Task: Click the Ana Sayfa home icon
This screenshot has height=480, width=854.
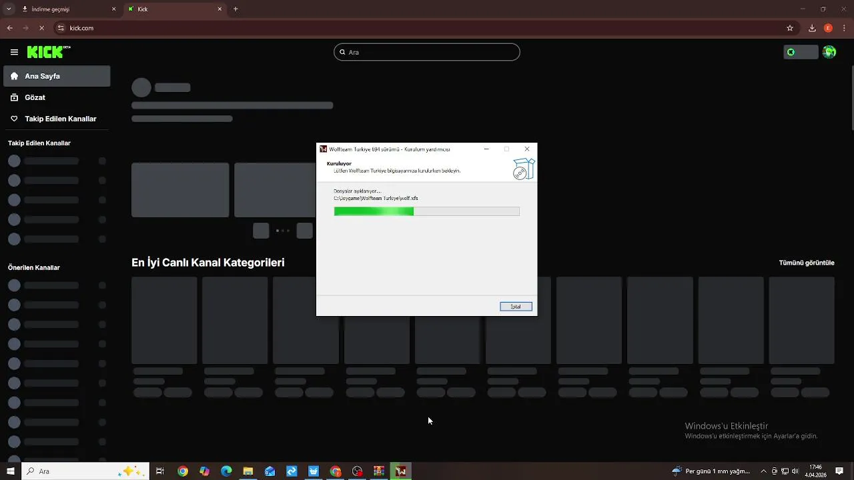Action: [14, 76]
